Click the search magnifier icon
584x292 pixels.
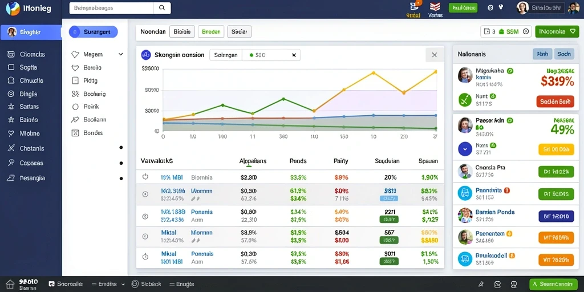[161, 7]
